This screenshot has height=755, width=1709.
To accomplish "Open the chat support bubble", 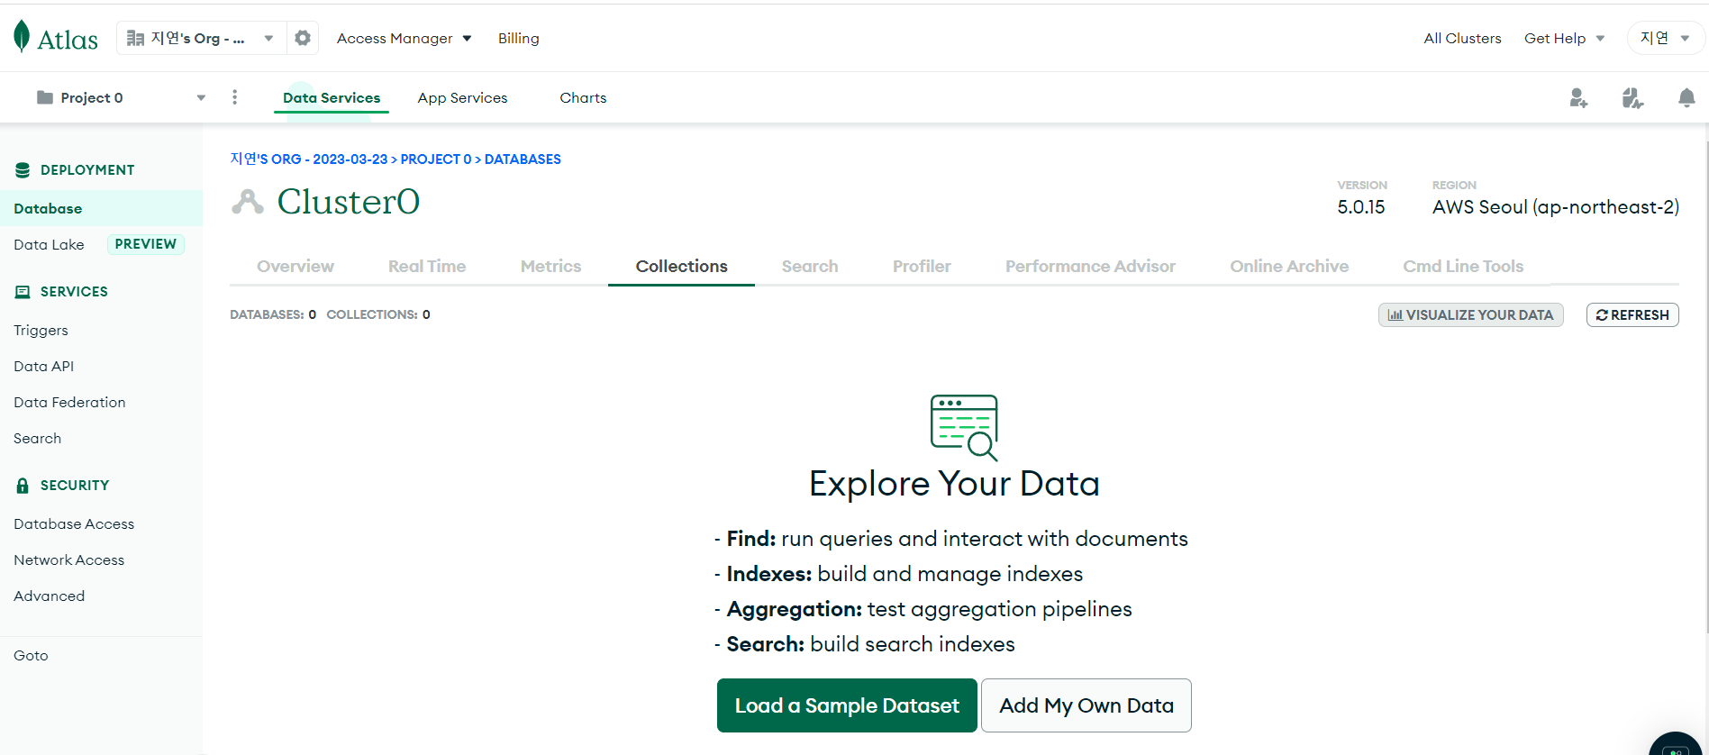I will [x=1676, y=746].
